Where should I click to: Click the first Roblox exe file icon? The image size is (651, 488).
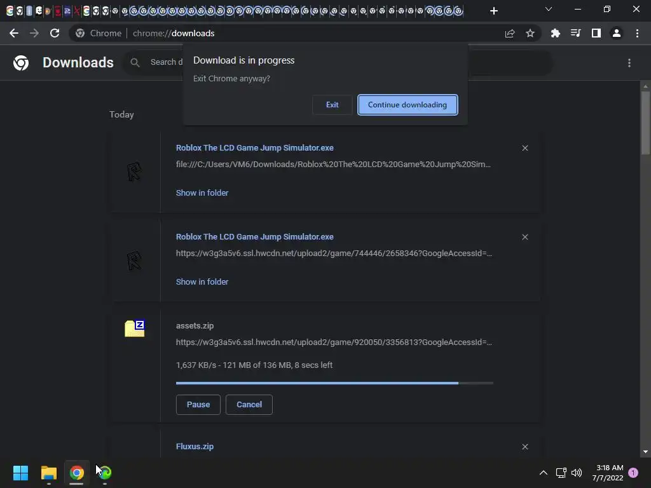pyautogui.click(x=134, y=172)
